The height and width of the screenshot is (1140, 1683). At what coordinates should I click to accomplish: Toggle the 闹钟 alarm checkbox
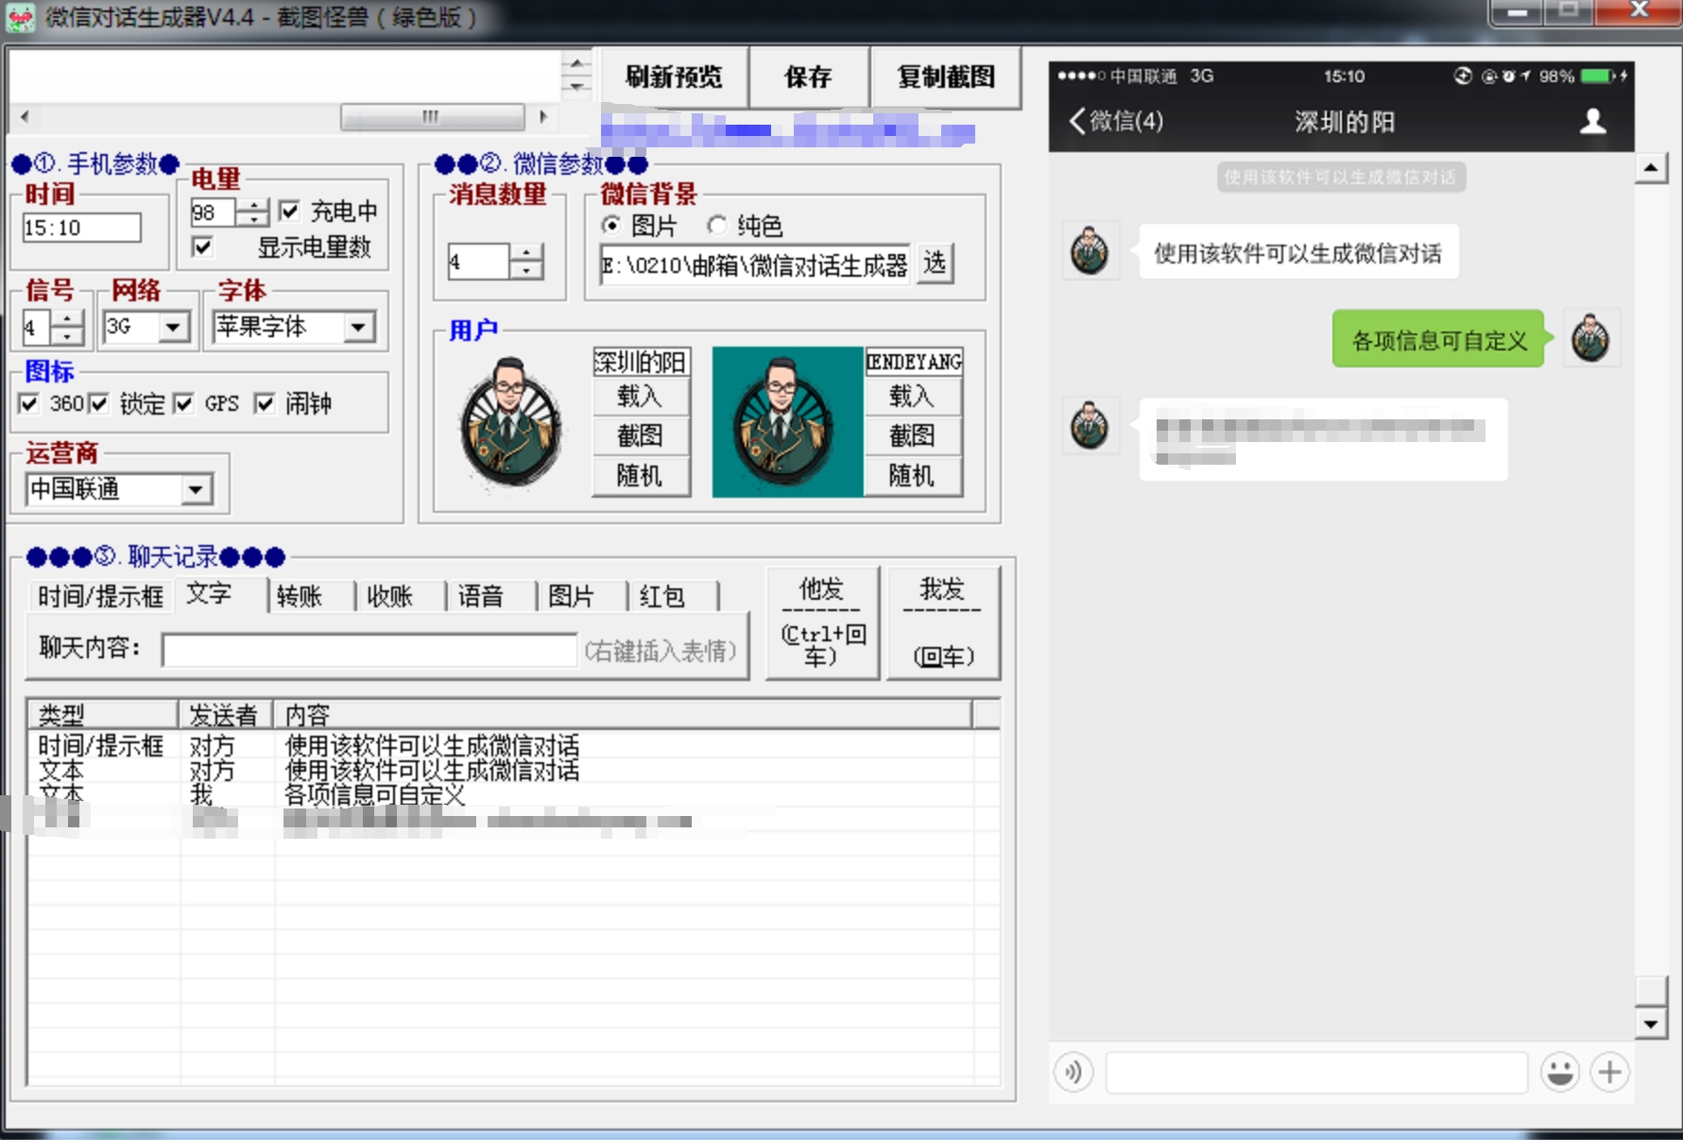[x=265, y=404]
